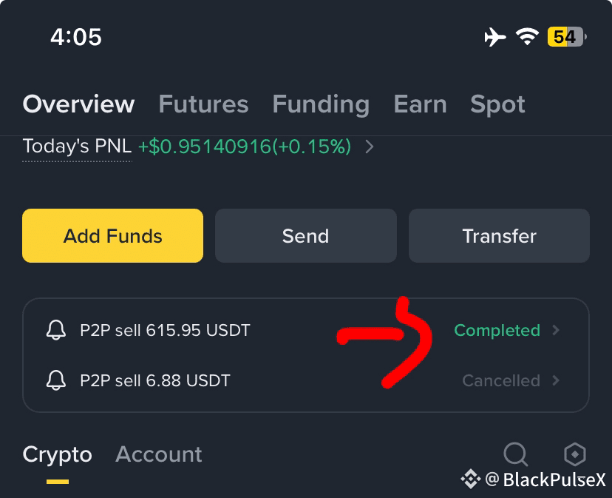Image resolution: width=612 pixels, height=498 pixels.
Task: Open the P2P sell 615.95 USDT notification
Action: point(305,330)
